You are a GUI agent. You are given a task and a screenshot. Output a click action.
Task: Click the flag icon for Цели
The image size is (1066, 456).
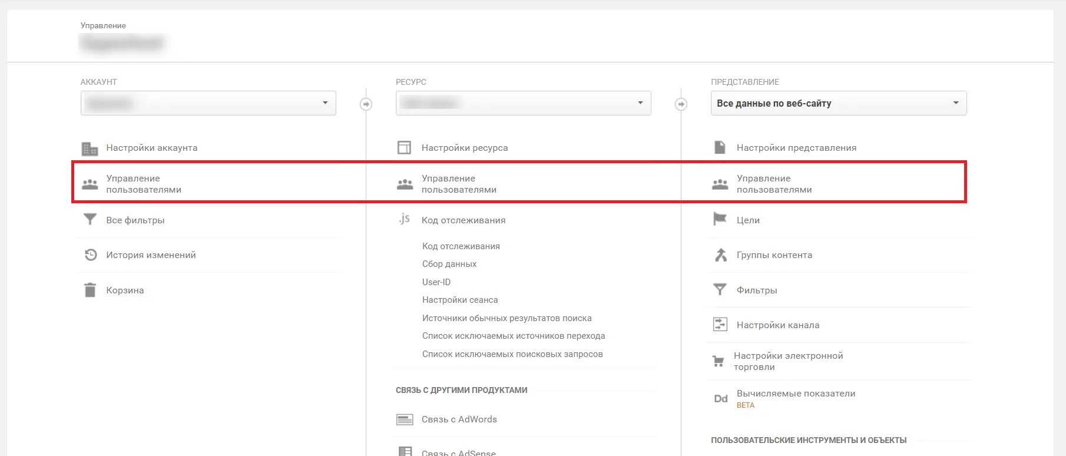pyautogui.click(x=720, y=219)
